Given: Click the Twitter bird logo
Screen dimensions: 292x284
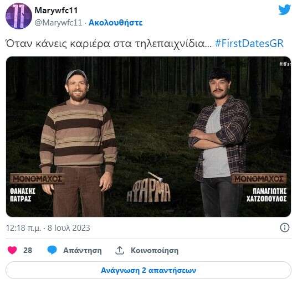Looking at the screenshot, I should [285, 9].
